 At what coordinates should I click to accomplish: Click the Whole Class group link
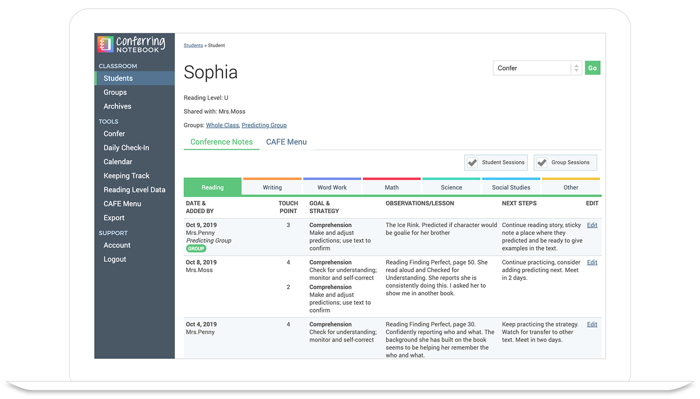[222, 125]
